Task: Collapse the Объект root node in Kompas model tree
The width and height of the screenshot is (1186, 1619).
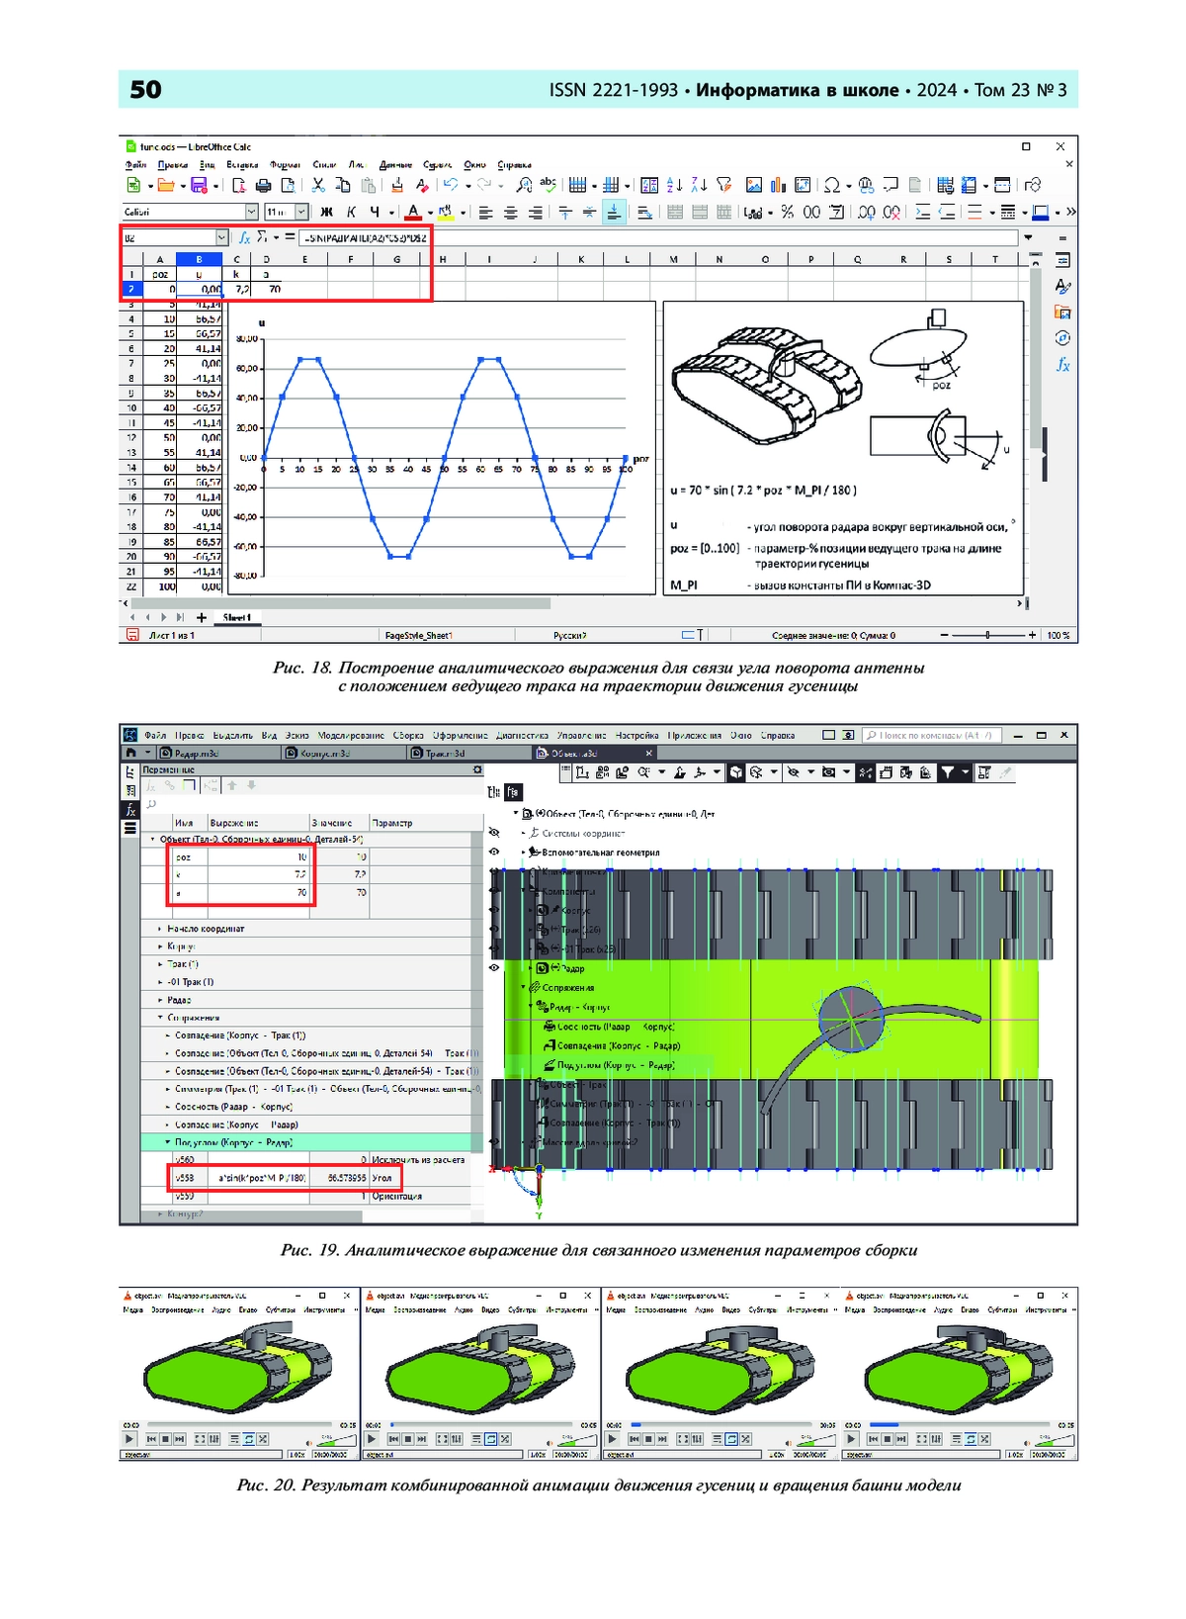Action: pos(516,813)
